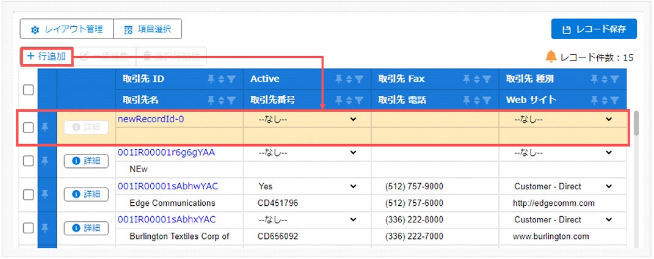Click the pin icon in 取引先 ID header
Viewport: 654px width, 259px height.
click(211, 79)
